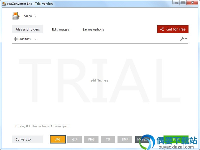Image resolution: width=200 pixels, height=150 pixels.
Task: Expand the add files dropdown arrow
Action: coord(36,39)
